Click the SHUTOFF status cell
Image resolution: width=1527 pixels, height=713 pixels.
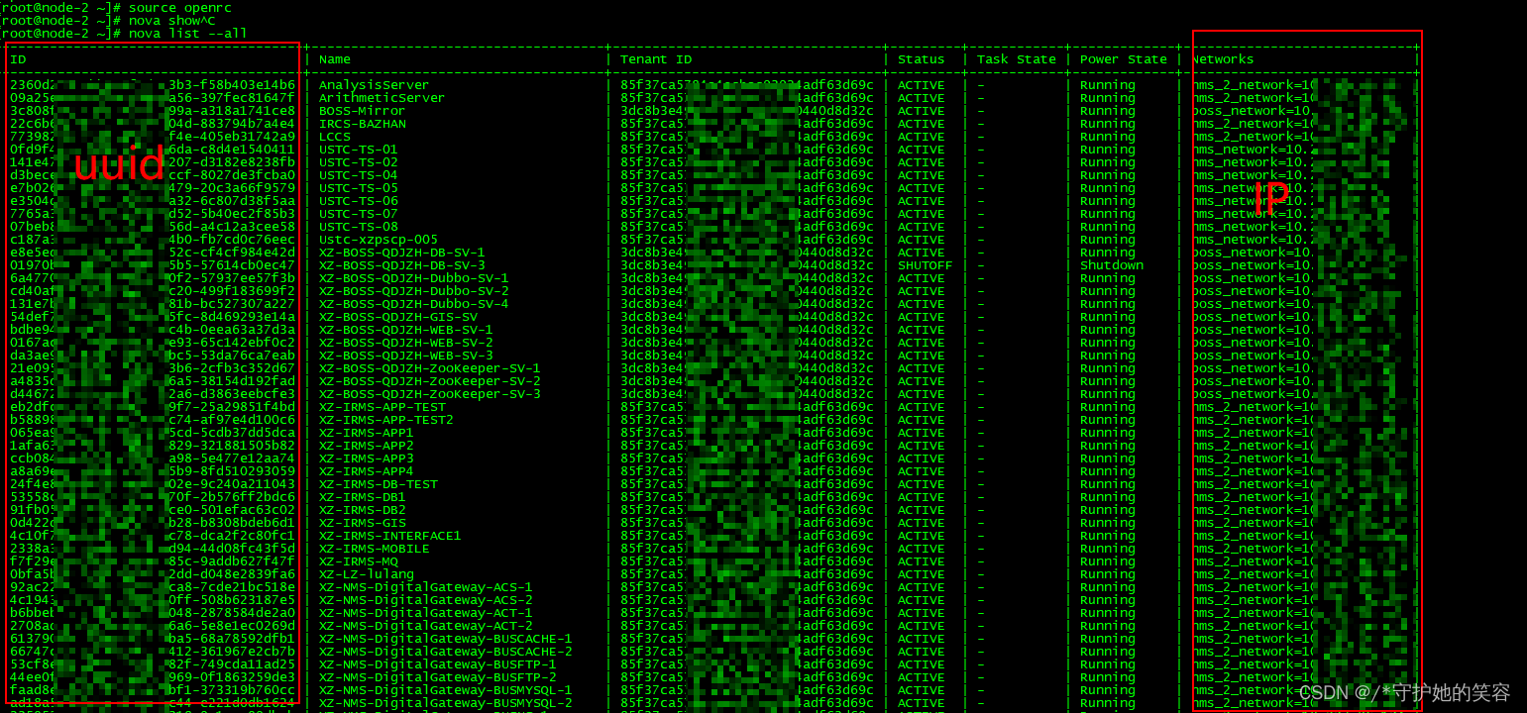[x=926, y=265]
